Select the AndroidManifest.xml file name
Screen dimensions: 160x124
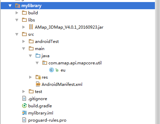click(62, 84)
